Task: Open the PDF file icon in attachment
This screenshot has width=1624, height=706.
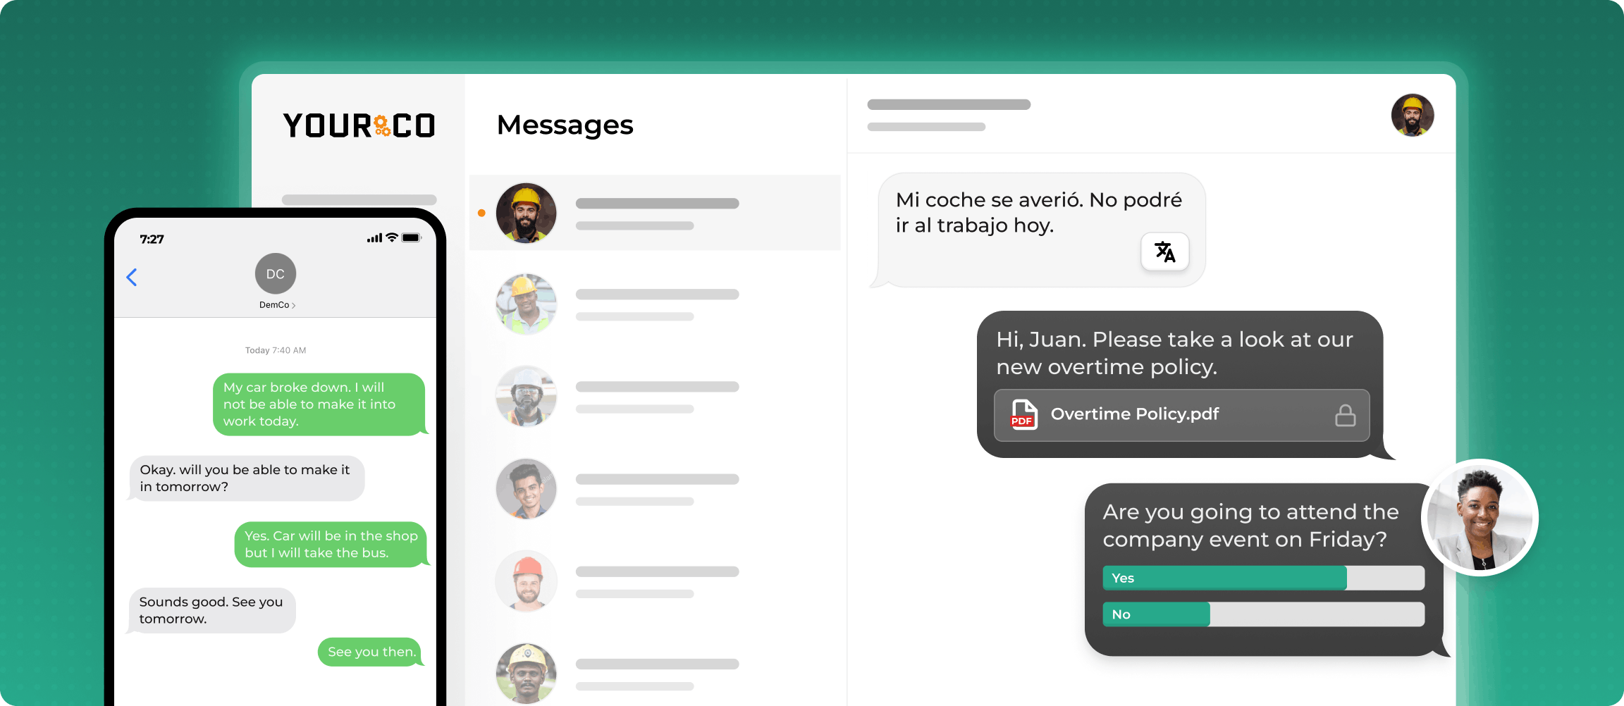Action: [1023, 414]
